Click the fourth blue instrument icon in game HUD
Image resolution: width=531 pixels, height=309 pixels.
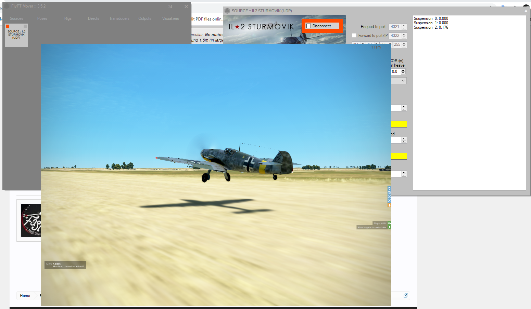point(389,201)
